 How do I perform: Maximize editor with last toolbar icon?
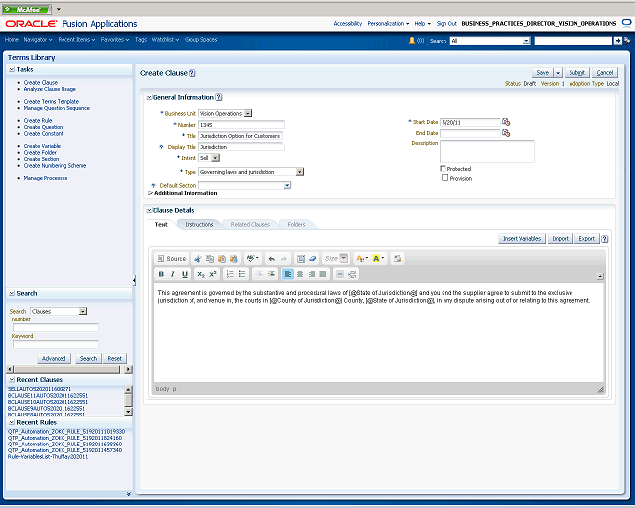(x=397, y=258)
